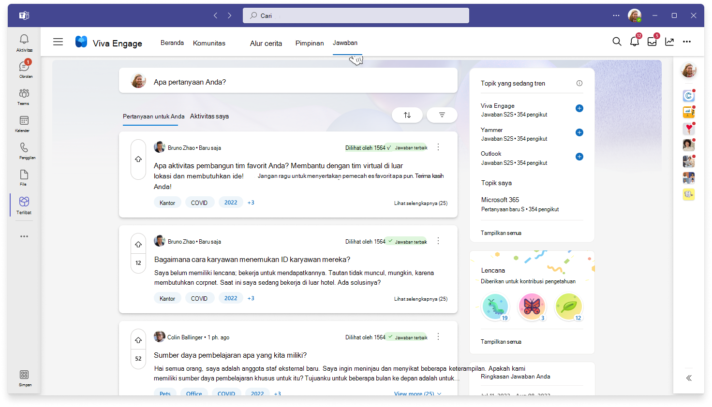
Task: Collapse the right rail with double chevron
Action: pos(689,378)
